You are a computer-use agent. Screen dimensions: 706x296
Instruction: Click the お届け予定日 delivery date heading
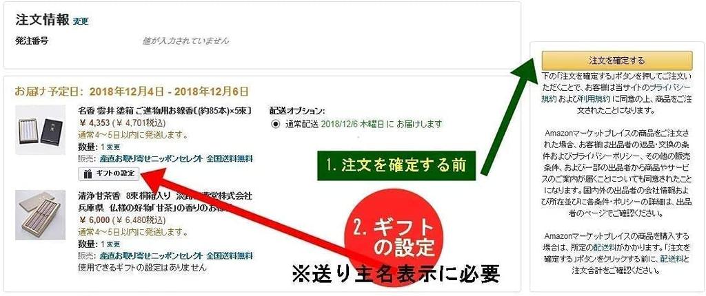pyautogui.click(x=132, y=92)
